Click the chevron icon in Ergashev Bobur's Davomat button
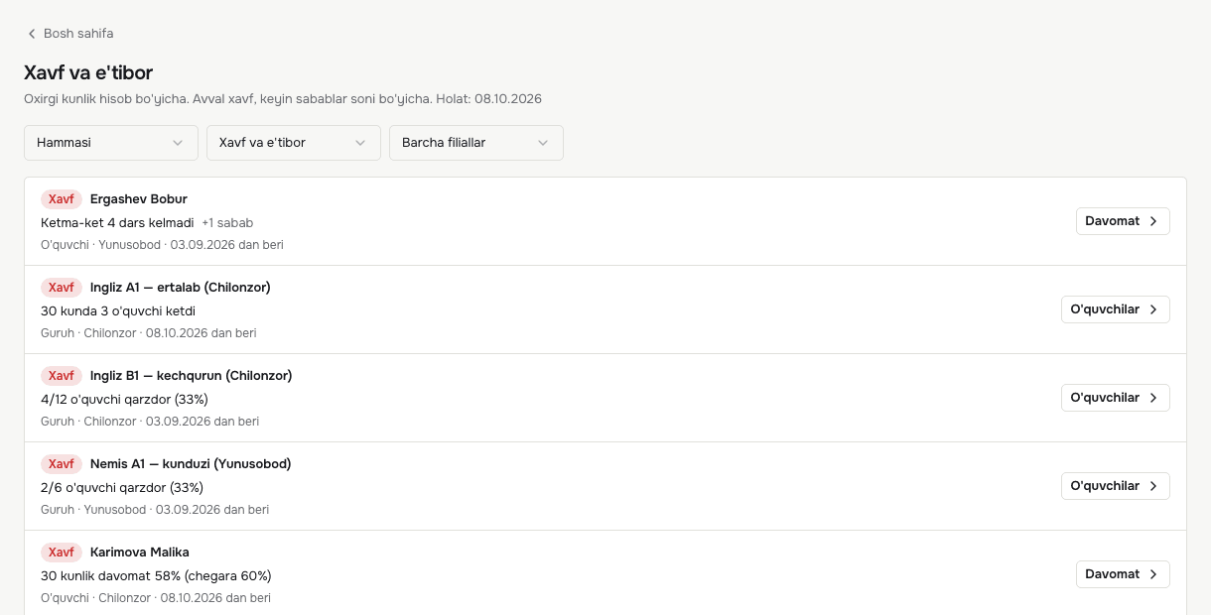This screenshot has width=1211, height=615. point(1153,221)
